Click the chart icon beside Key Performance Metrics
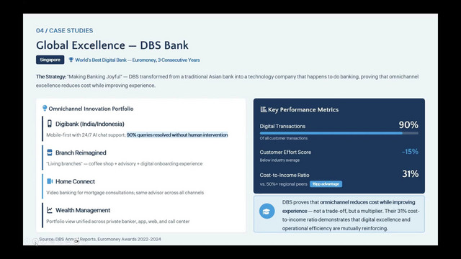The height and width of the screenshot is (259, 461). point(264,109)
